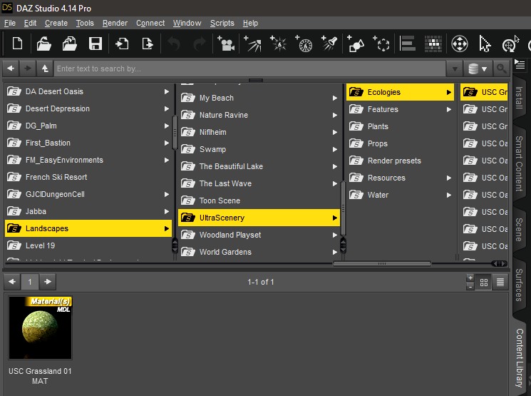The image size is (531, 396).
Task: Increase thumbnail size with plus button
Action: click(x=470, y=278)
